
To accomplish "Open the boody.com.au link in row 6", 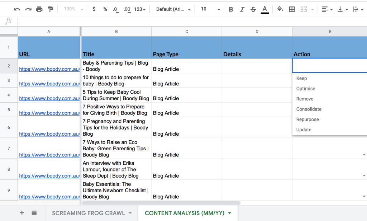I will (49, 134).
